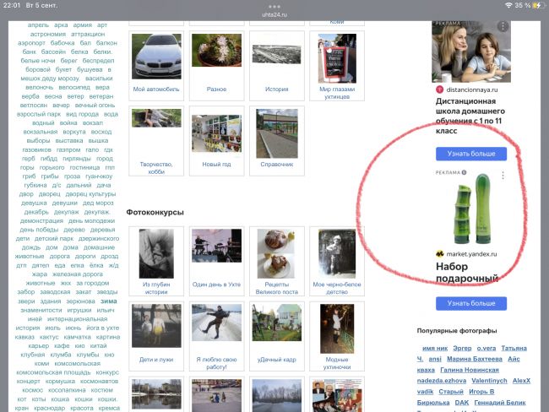Open photographer link Игорь В

481,392
